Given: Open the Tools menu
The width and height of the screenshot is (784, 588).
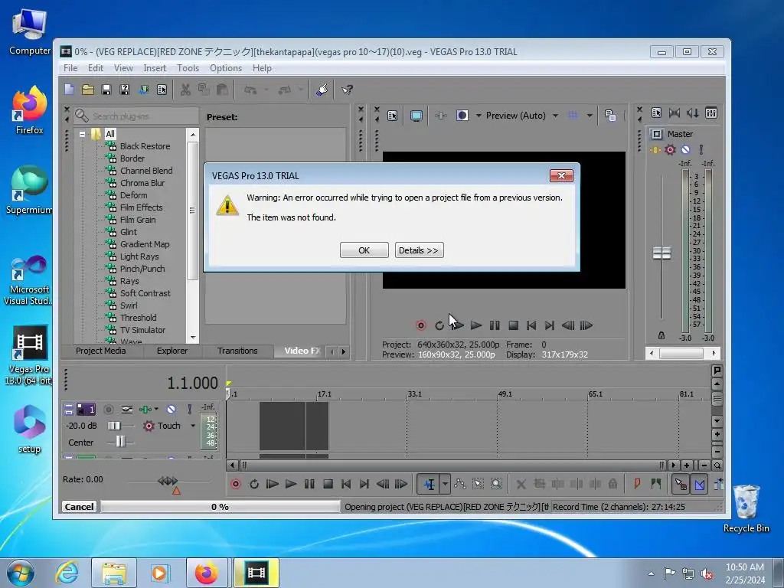Looking at the screenshot, I should (x=188, y=68).
